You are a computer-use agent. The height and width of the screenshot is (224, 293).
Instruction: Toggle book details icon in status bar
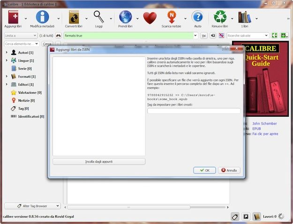pos(256,217)
